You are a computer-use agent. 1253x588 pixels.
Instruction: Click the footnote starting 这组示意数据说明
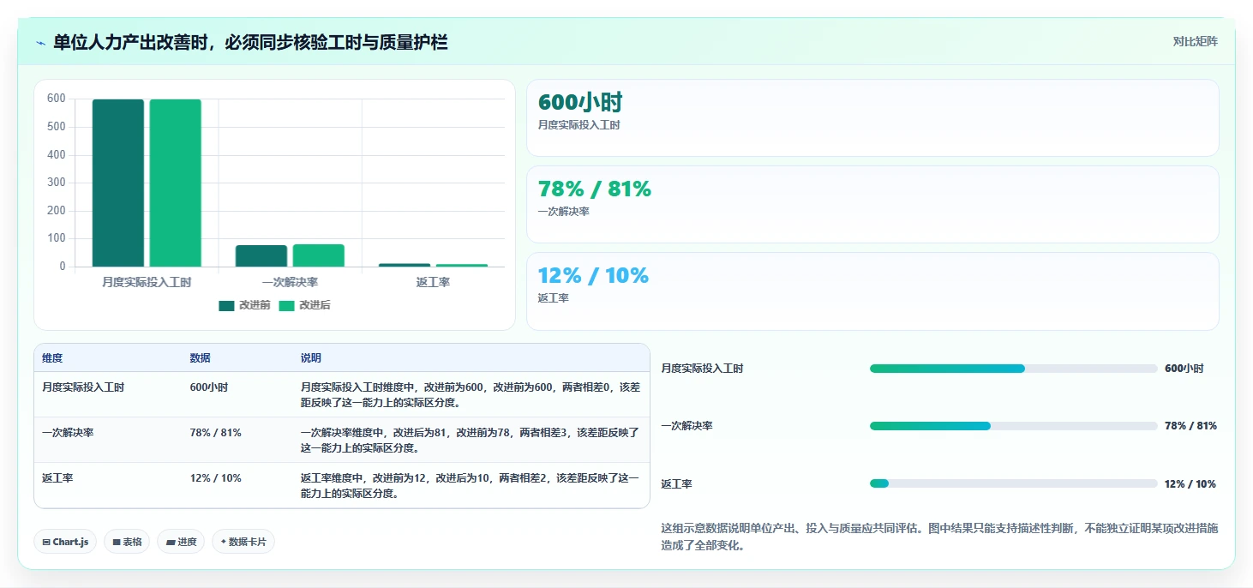point(939,537)
